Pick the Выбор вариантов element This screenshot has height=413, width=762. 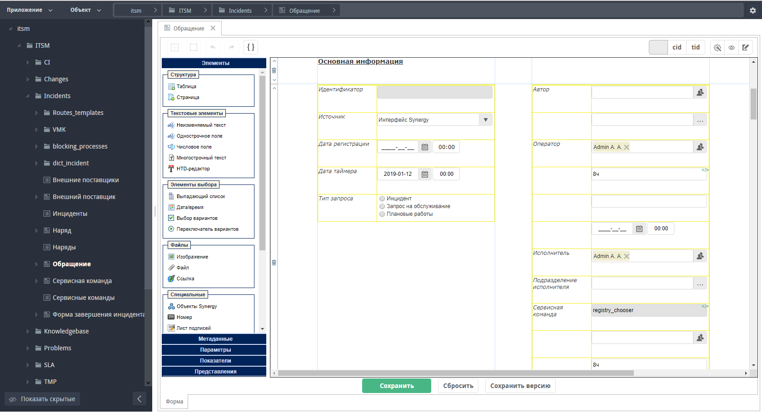(x=193, y=218)
